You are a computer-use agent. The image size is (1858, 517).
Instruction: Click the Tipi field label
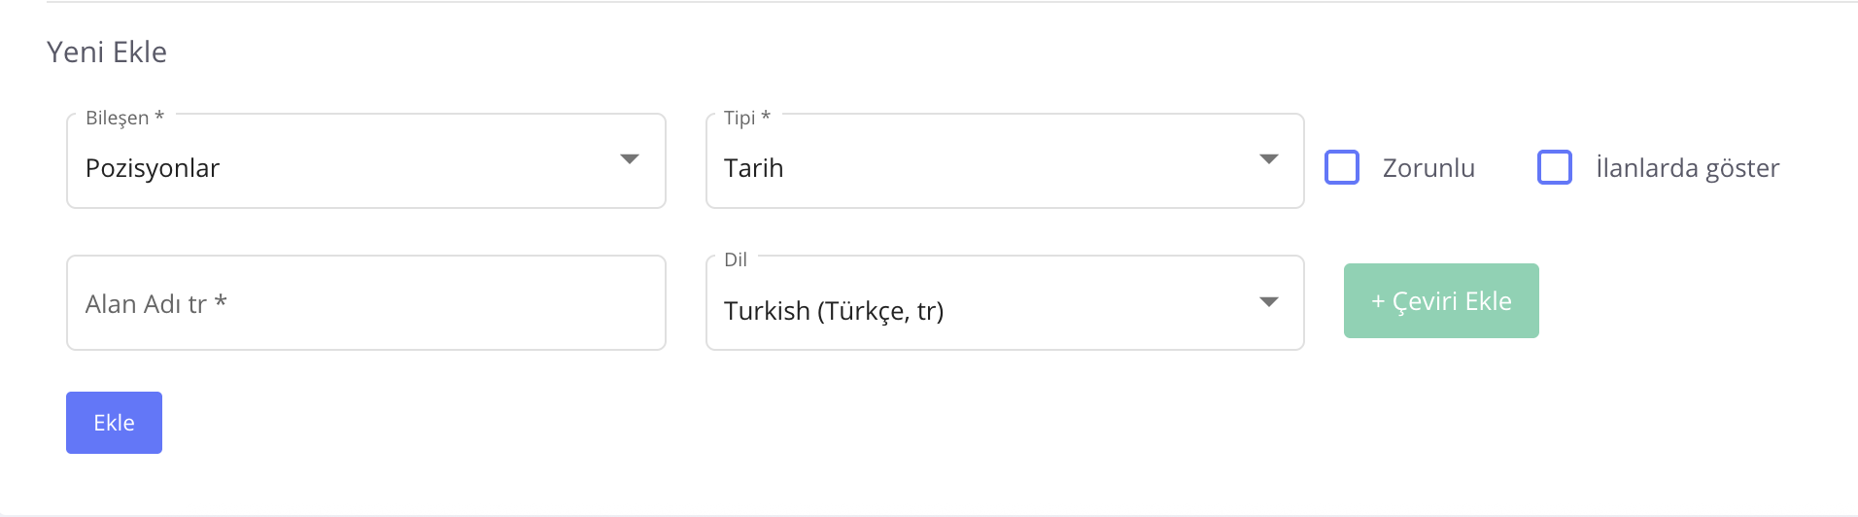(740, 118)
